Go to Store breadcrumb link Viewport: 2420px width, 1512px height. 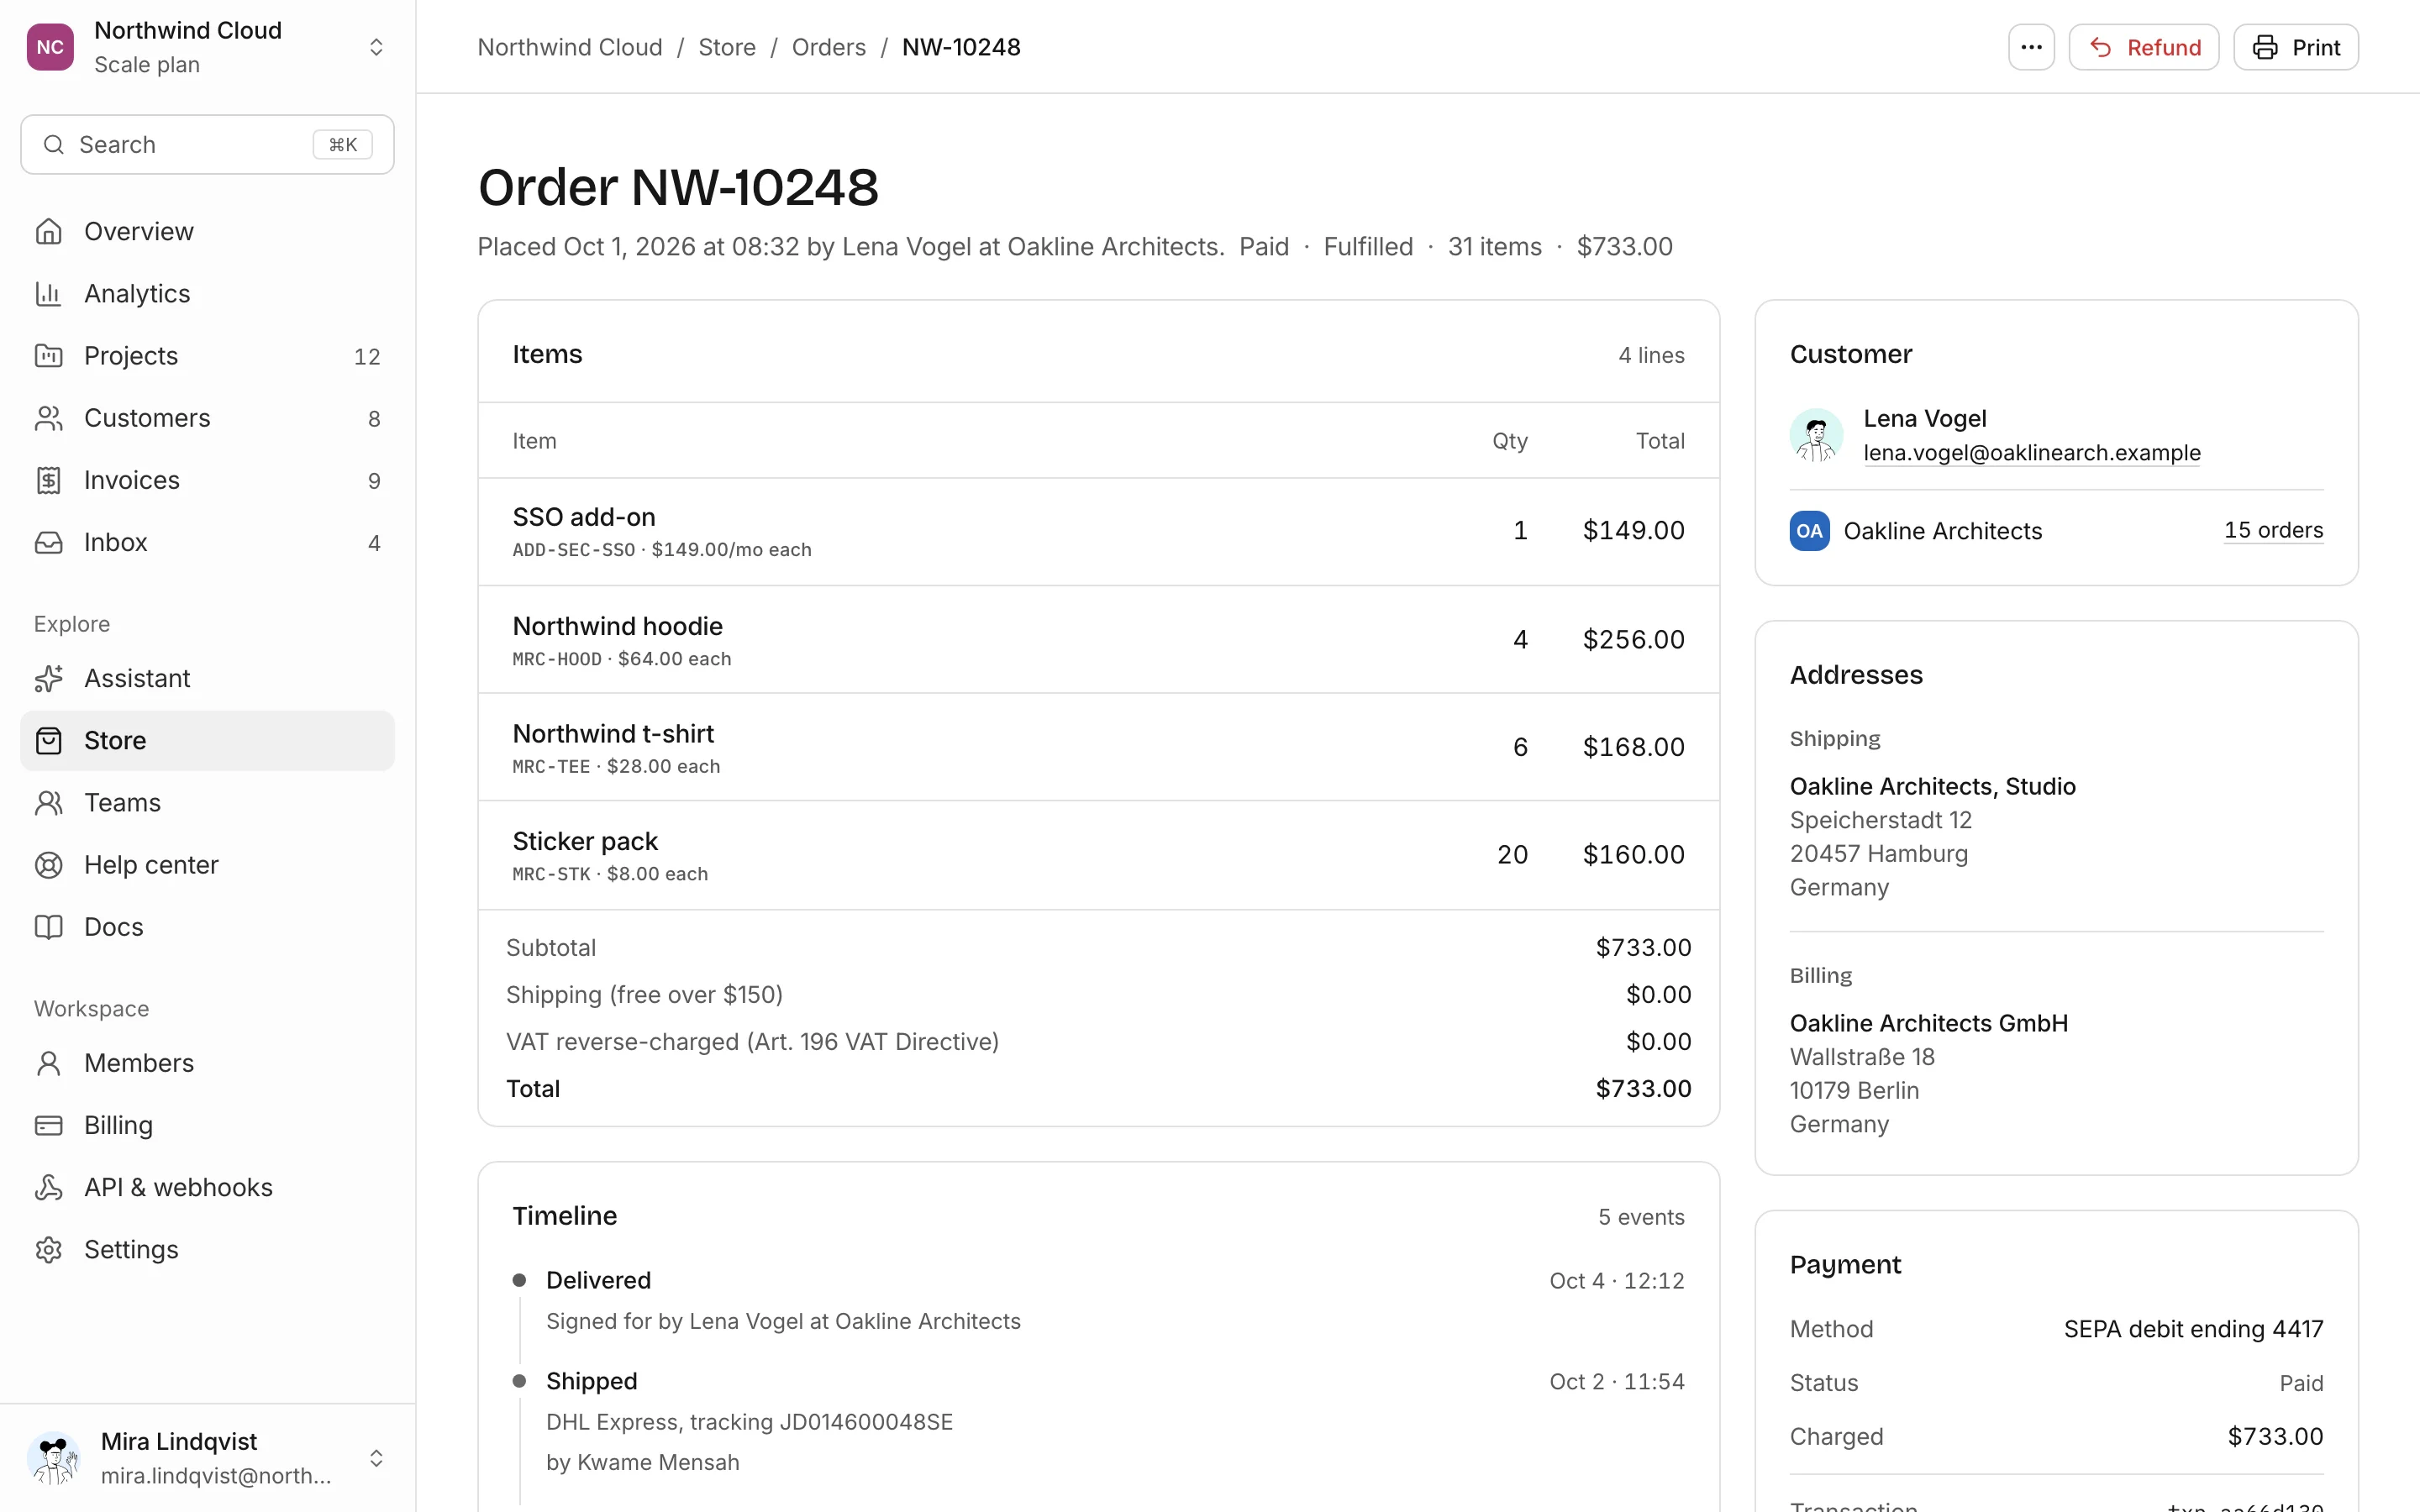coord(726,47)
